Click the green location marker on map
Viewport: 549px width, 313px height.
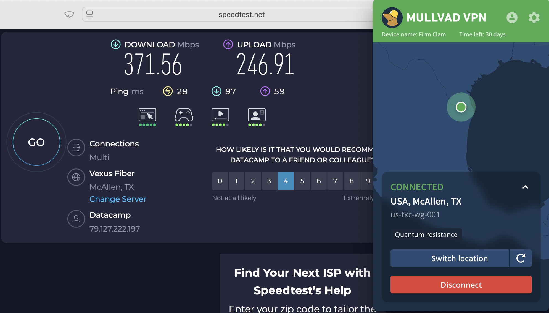(x=461, y=107)
